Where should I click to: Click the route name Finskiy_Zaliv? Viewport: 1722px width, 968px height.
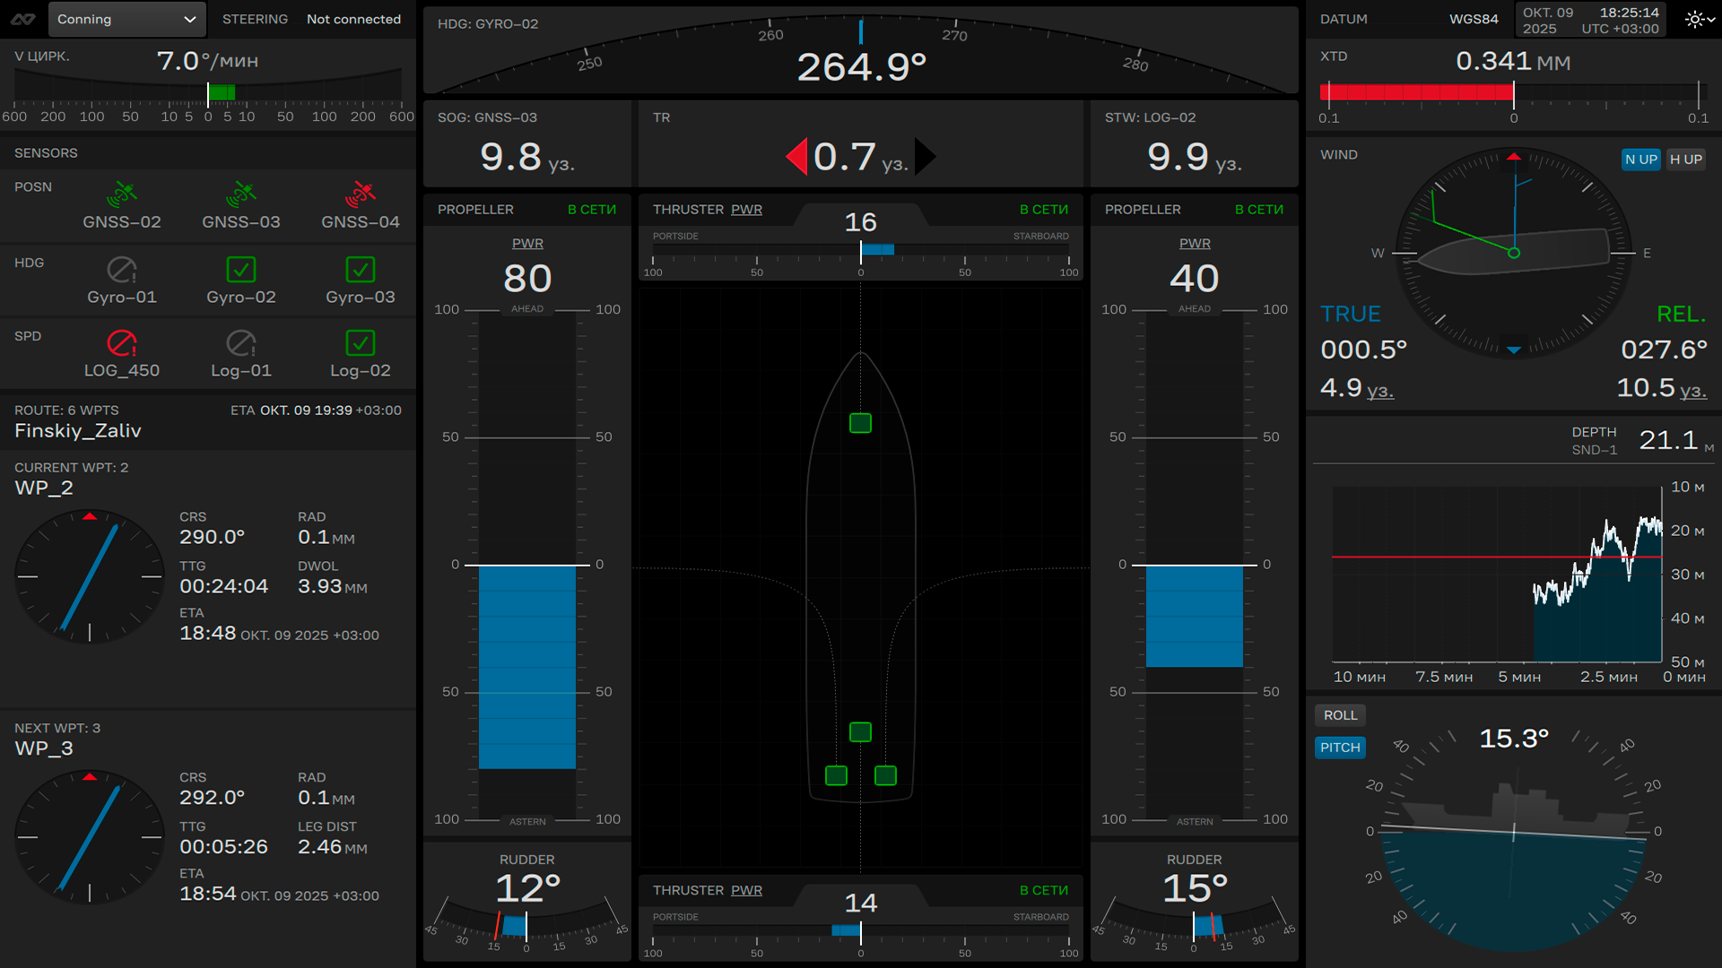[78, 431]
